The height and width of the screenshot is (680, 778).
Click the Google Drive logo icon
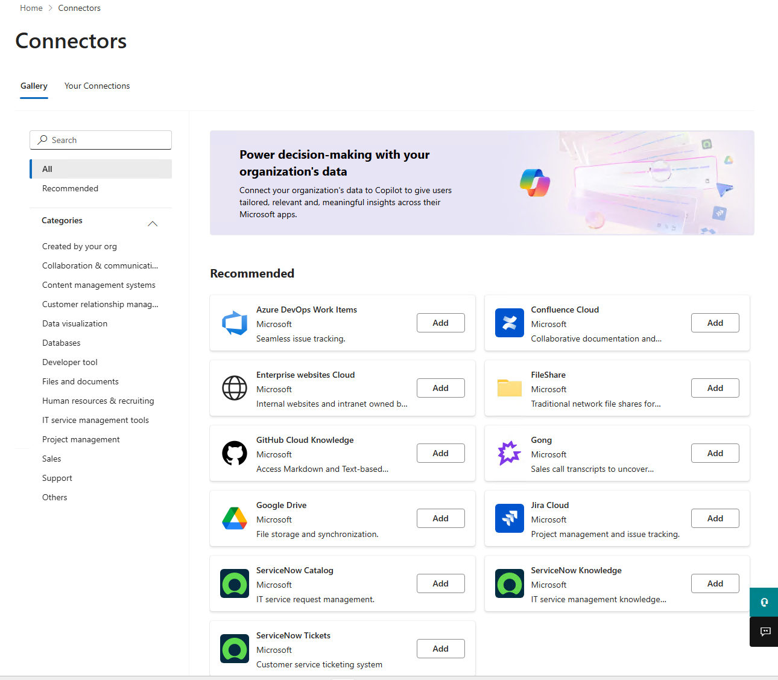coord(235,518)
